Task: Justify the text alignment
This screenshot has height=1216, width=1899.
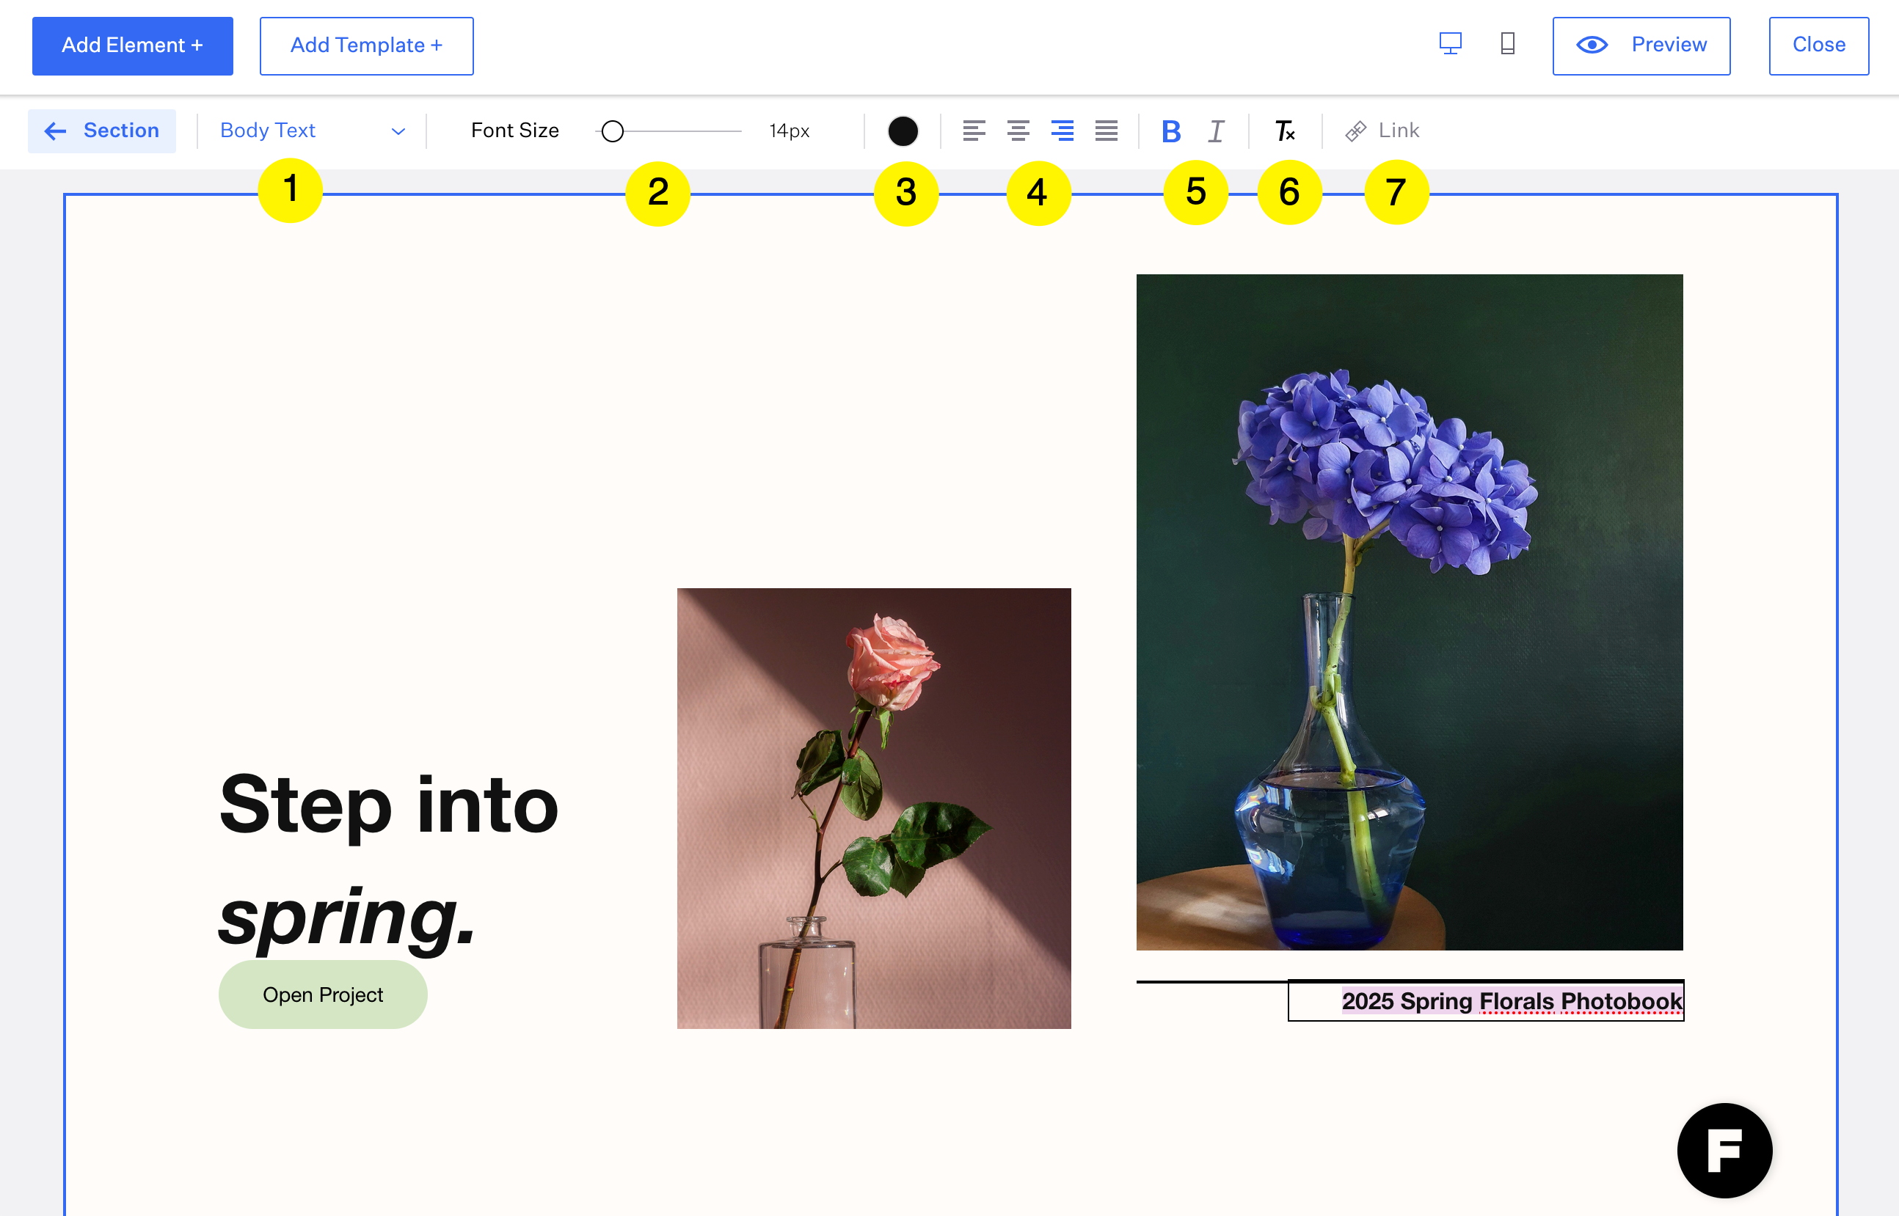Action: [x=1106, y=131]
